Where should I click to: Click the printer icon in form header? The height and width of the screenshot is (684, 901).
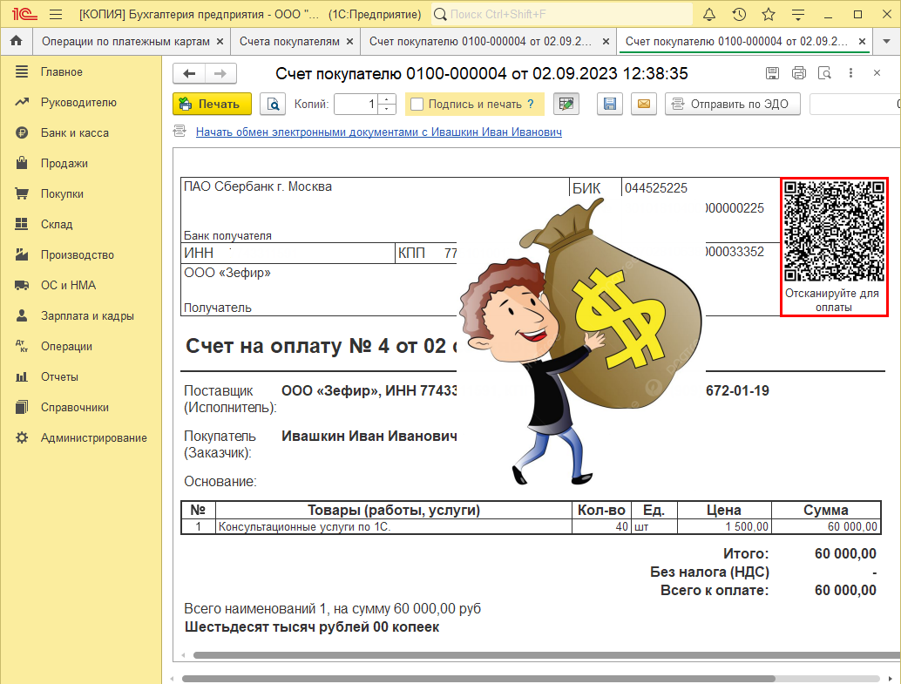pos(799,73)
